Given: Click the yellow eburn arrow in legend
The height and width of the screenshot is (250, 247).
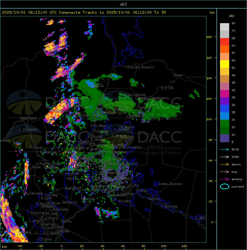Looking at the screenshot, I should coord(224,164).
